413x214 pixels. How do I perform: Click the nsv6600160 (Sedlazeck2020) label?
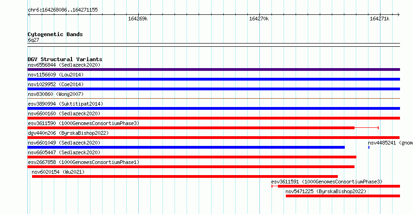[64, 113]
